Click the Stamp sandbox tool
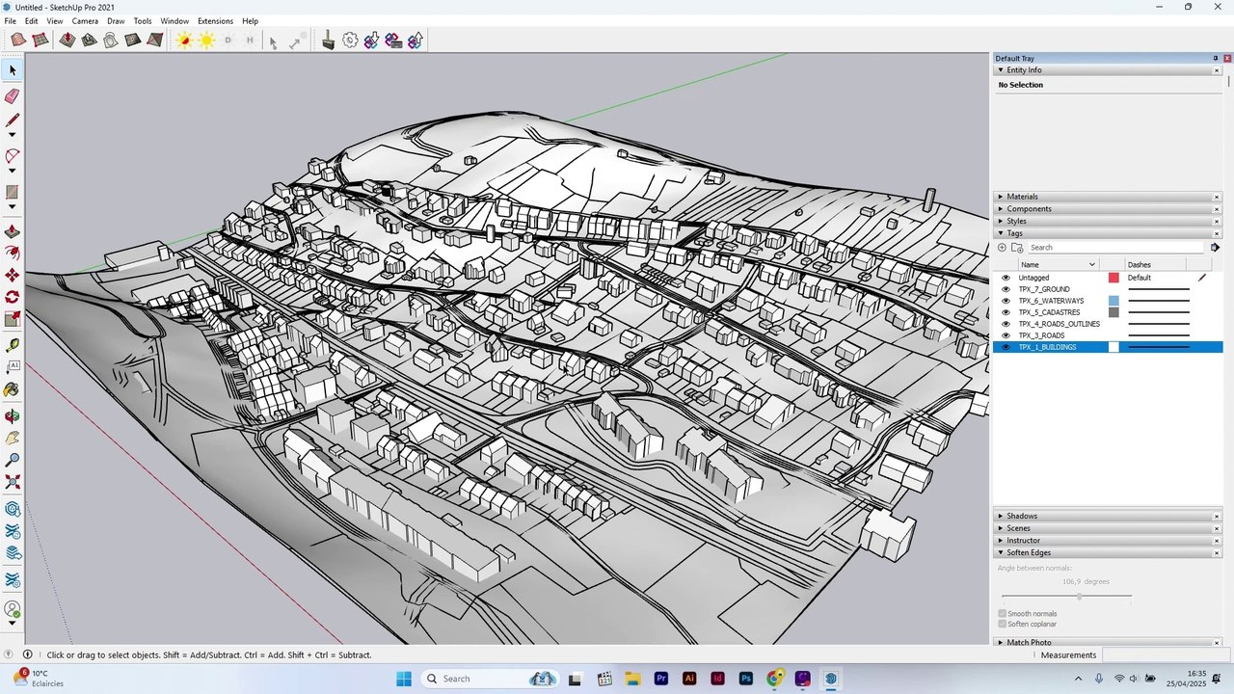The height and width of the screenshot is (694, 1234). 89,40
